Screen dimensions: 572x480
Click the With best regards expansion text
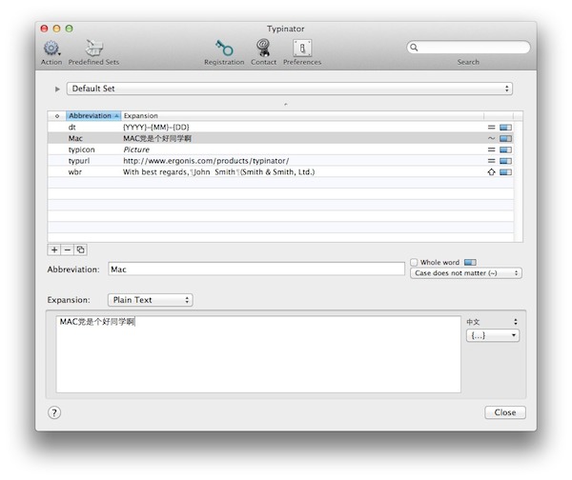[218, 172]
